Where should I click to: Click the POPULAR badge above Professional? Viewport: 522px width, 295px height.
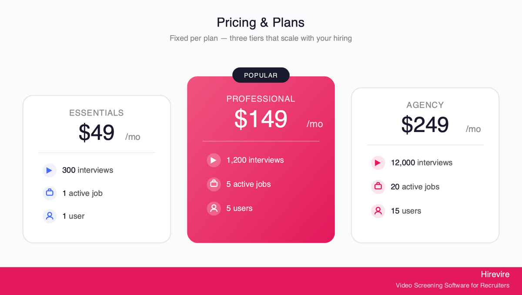point(261,75)
